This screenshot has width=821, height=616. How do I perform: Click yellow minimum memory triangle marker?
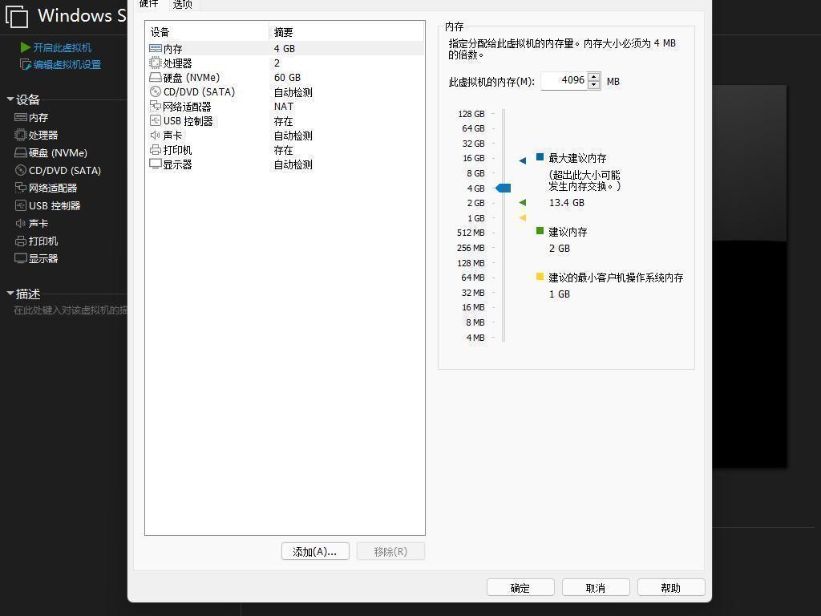tap(522, 217)
